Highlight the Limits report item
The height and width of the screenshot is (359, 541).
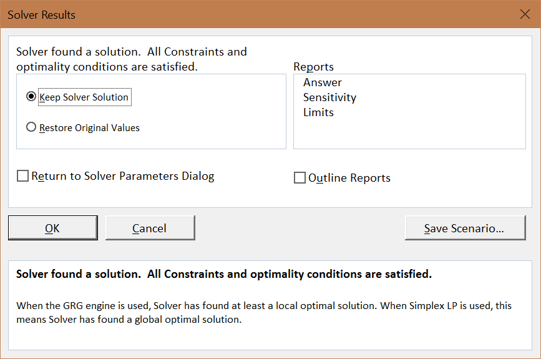(318, 112)
